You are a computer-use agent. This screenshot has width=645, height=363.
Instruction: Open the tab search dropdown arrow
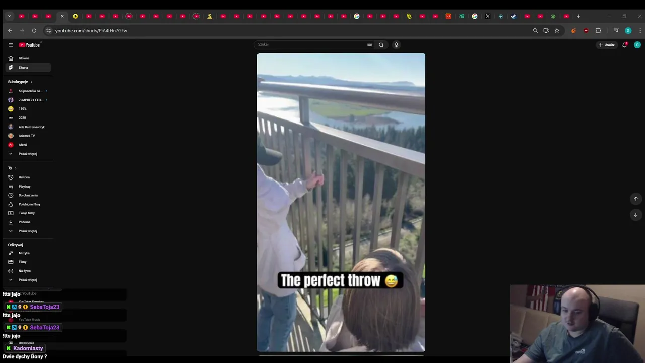click(9, 16)
